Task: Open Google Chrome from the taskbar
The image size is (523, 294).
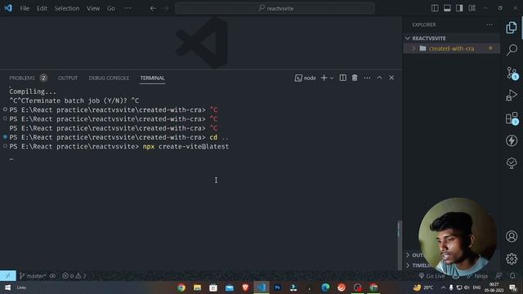Action: pos(181,287)
